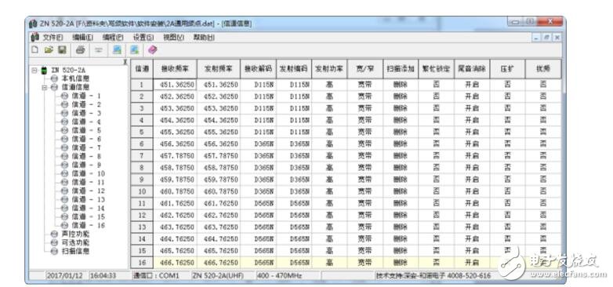Open the 设置(S) menu
613x287 pixels.
143,38
